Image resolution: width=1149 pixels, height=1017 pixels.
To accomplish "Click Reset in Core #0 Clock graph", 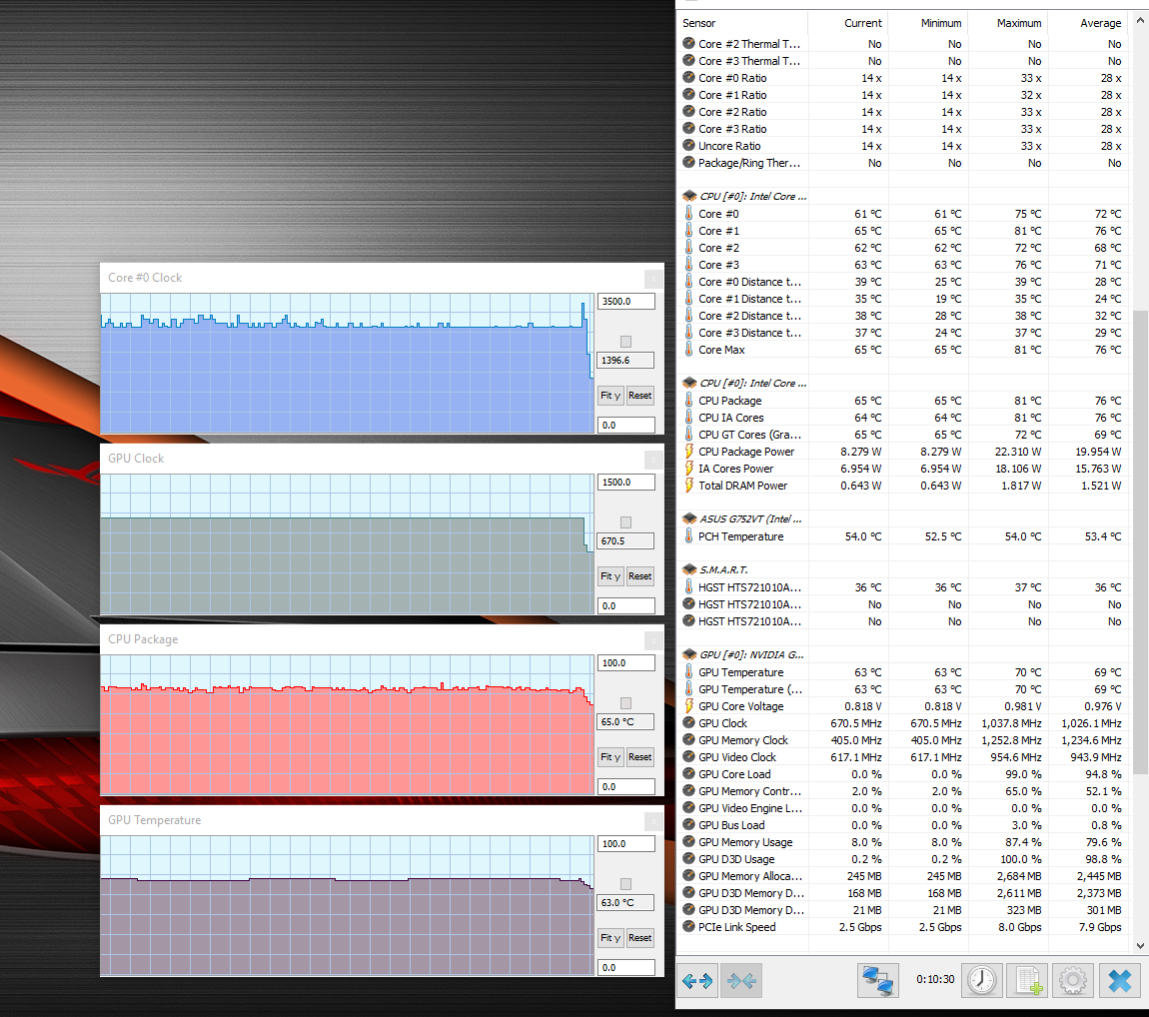I will tap(639, 396).
